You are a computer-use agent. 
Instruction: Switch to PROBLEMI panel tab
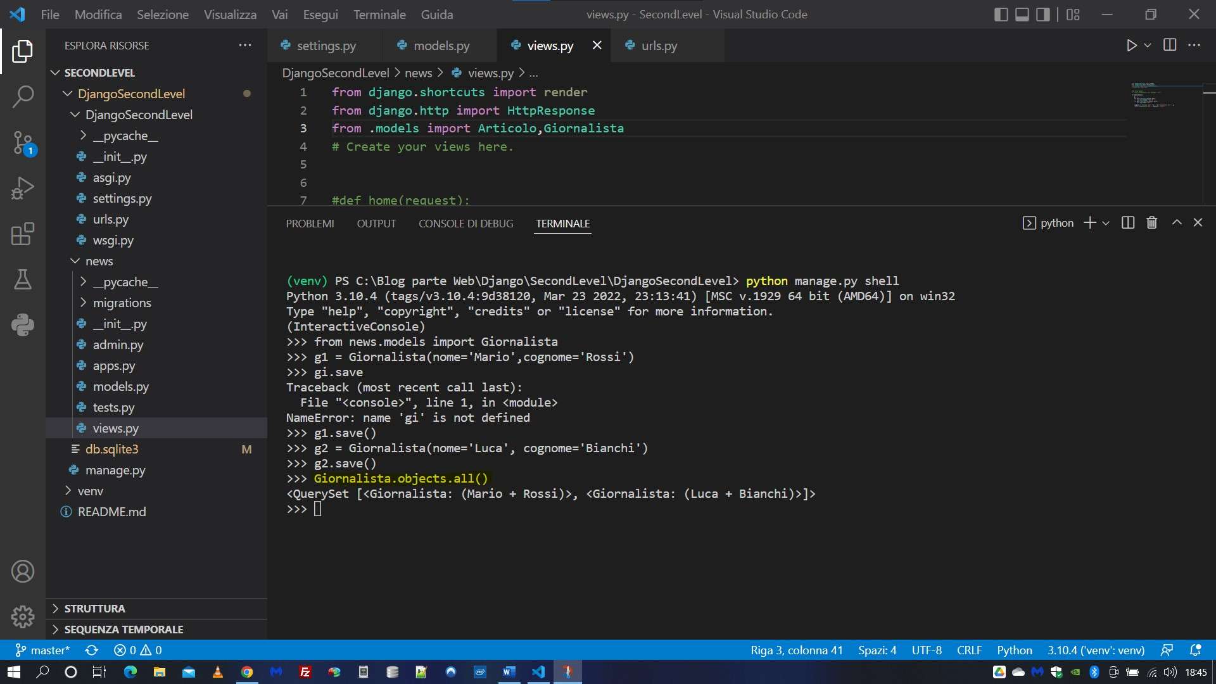[x=310, y=224]
